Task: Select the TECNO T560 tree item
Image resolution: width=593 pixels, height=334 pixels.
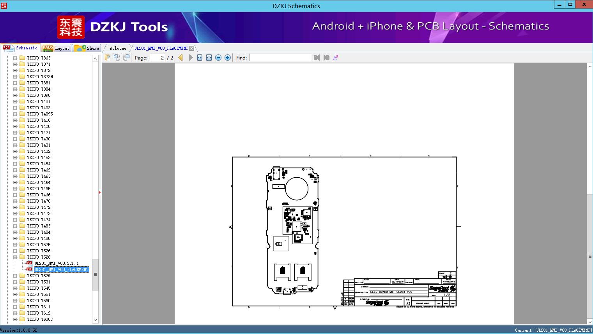Action: [x=39, y=301]
